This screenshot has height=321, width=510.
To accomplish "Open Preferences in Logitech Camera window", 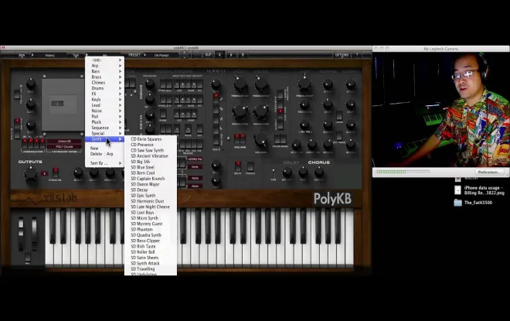I will coord(488,172).
